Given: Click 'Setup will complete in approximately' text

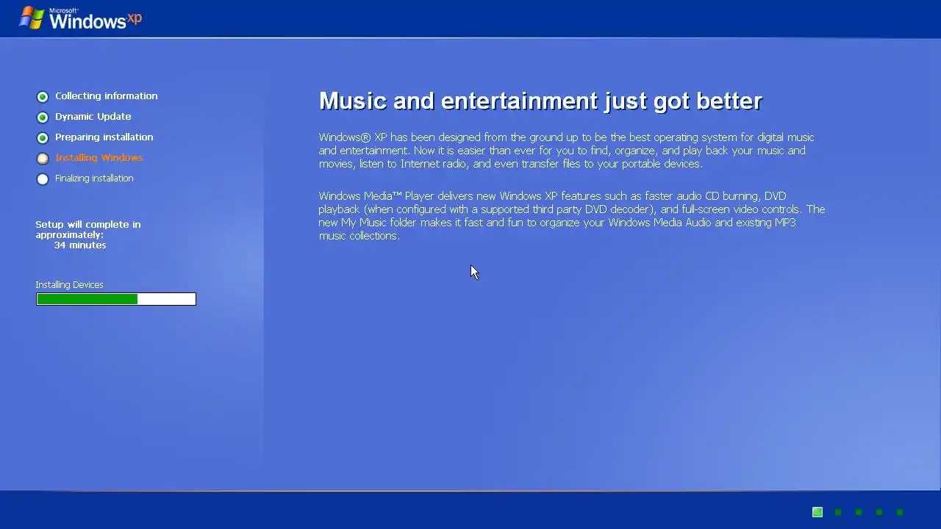Looking at the screenshot, I should 88,229.
